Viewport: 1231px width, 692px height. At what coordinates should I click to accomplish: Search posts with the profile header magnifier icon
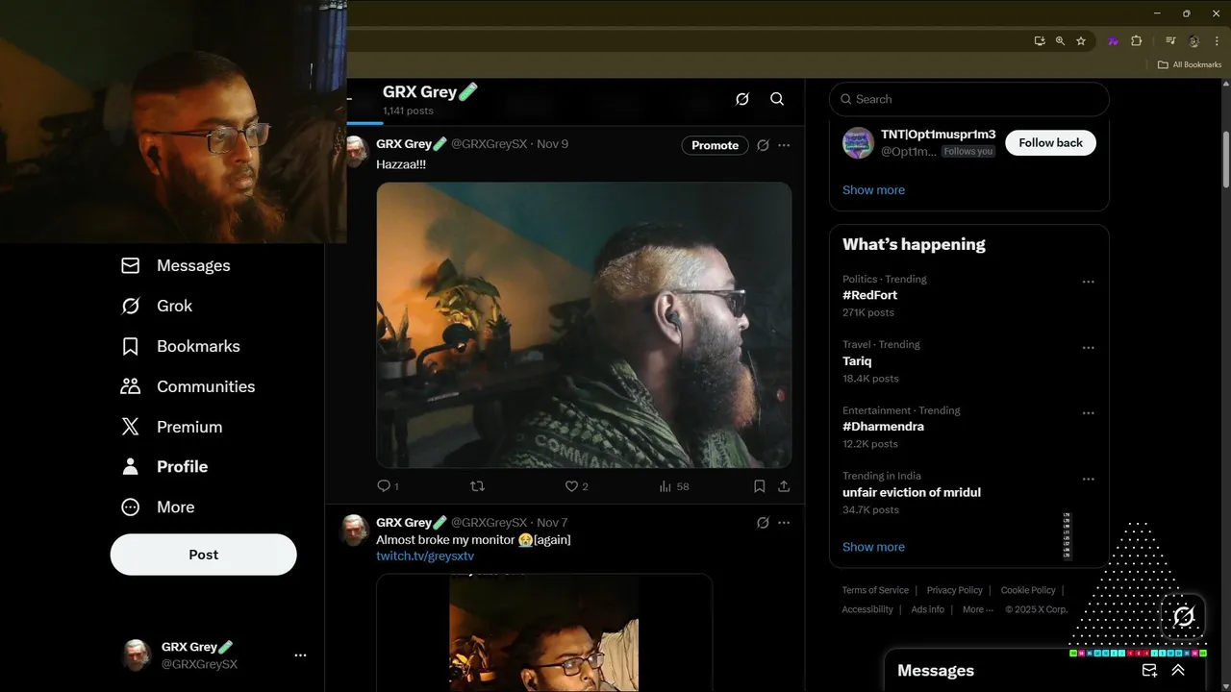click(x=777, y=99)
